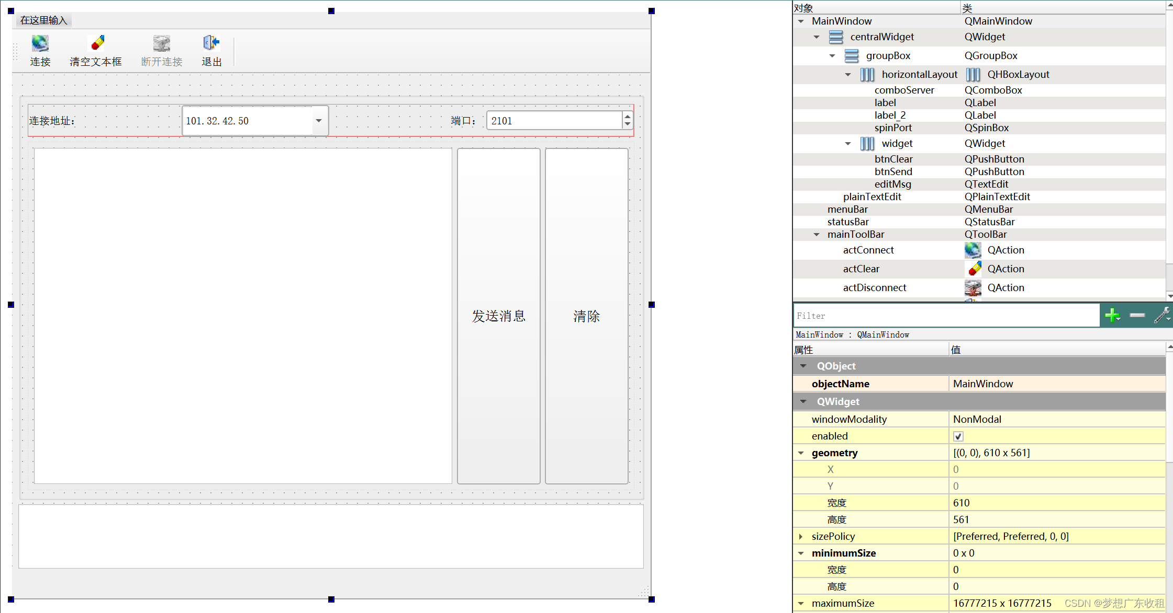Collapse the maximumSize property
This screenshot has width=1173, height=613.
(801, 604)
